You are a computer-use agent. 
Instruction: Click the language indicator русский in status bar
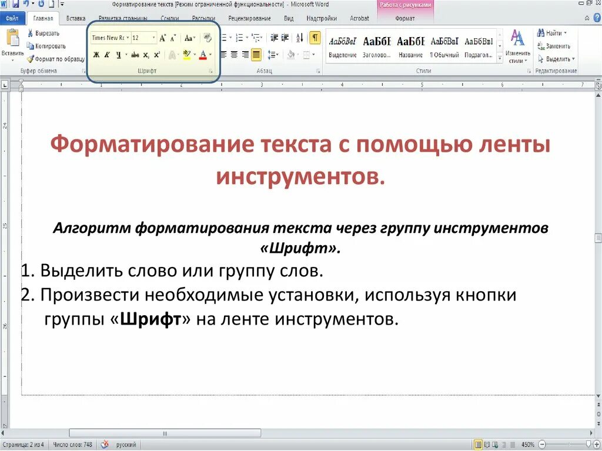pos(126,445)
